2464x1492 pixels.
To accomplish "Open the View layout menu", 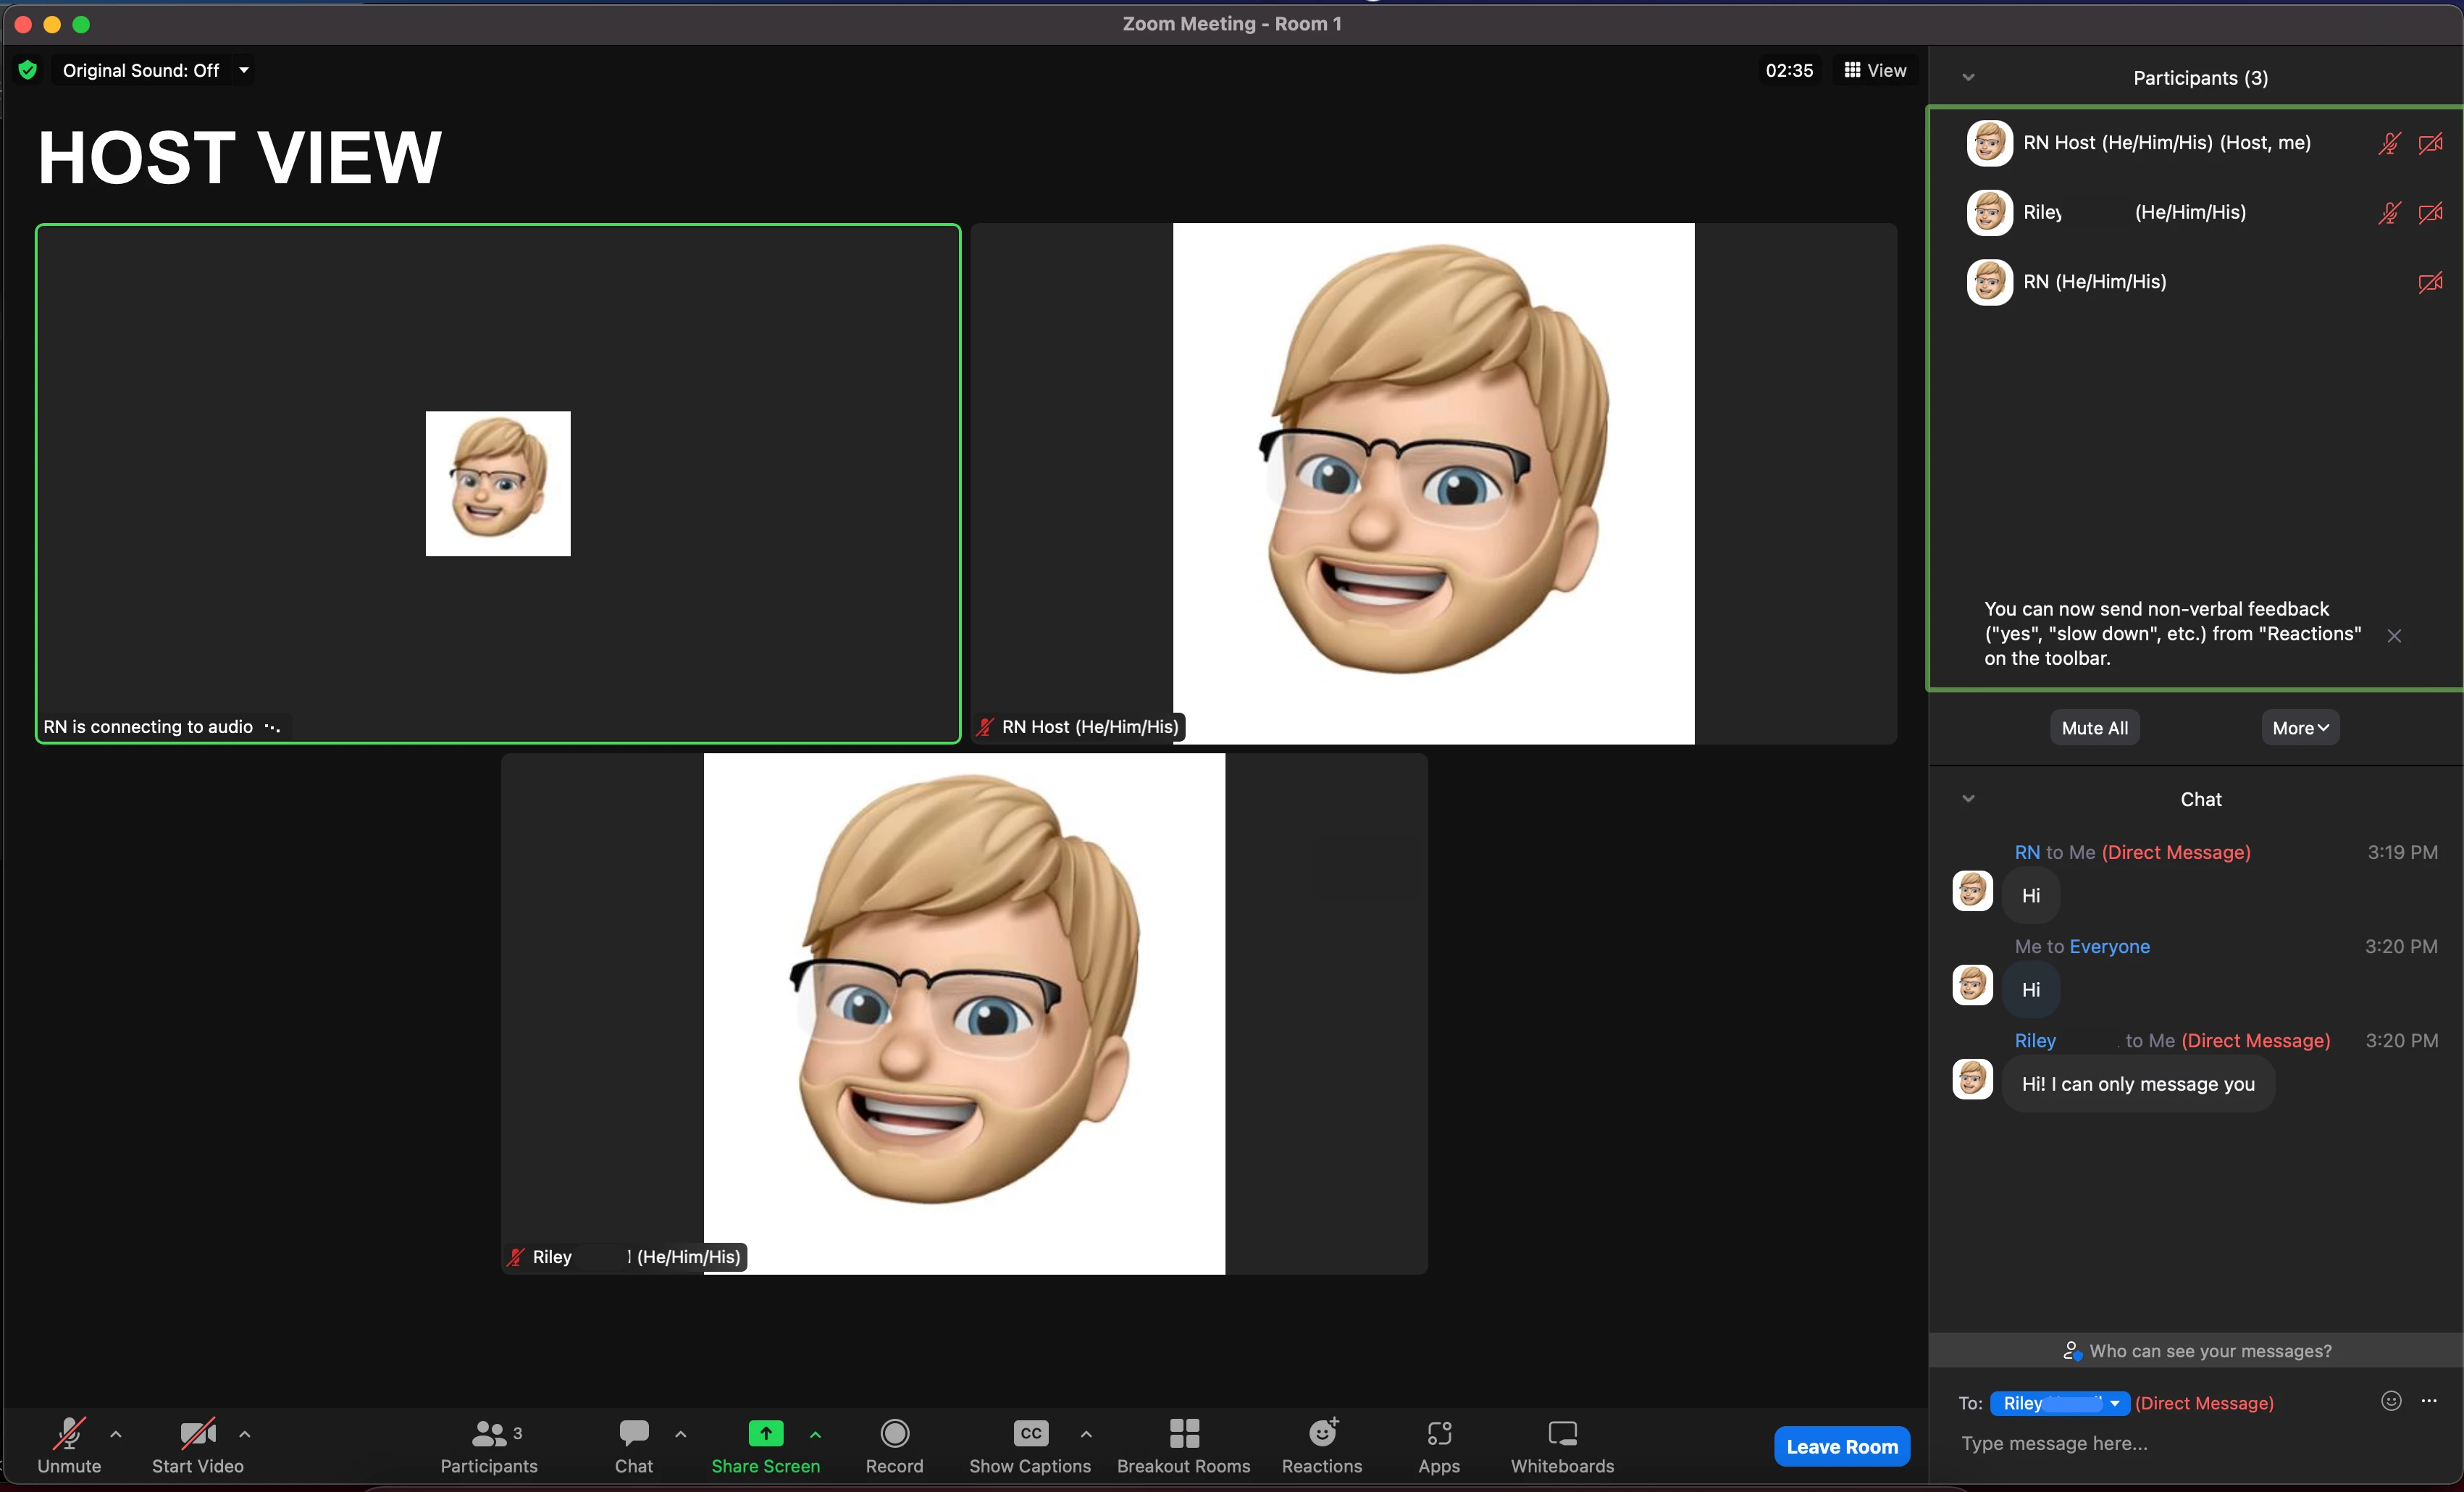I will 1875,70.
